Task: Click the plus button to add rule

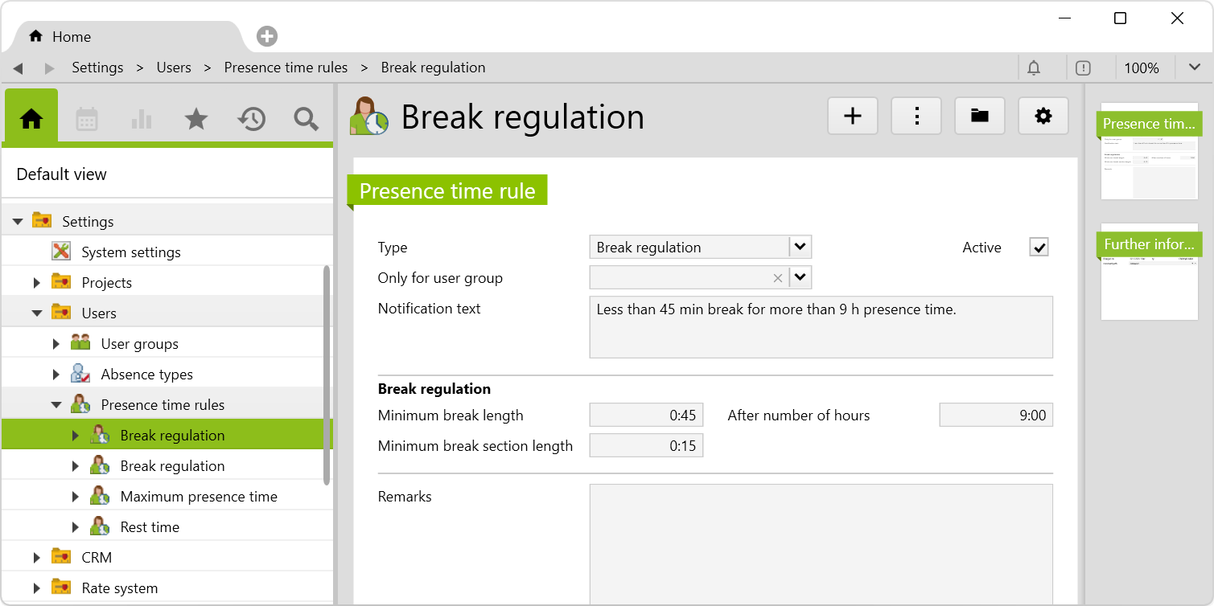Action: coord(852,117)
